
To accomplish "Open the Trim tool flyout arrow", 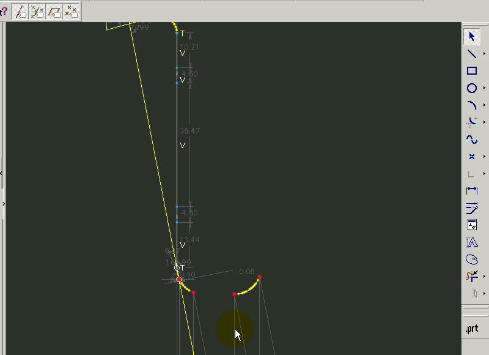I will pyautogui.click(x=484, y=276).
